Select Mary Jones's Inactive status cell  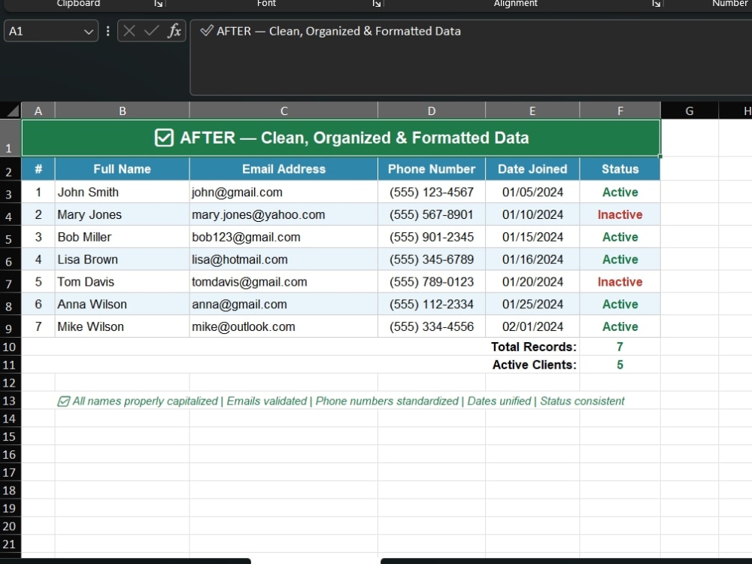point(620,214)
